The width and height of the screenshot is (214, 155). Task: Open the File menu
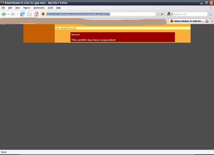[3, 8]
